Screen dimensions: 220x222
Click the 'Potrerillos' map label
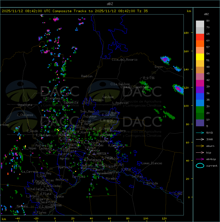[x=44, y=146]
